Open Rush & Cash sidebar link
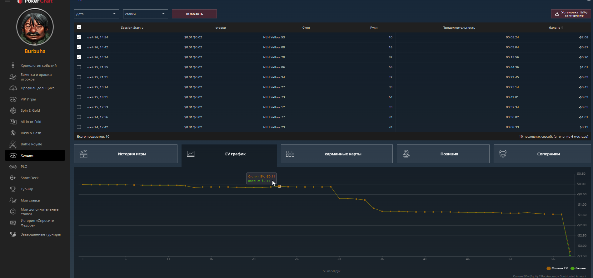 pyautogui.click(x=31, y=133)
